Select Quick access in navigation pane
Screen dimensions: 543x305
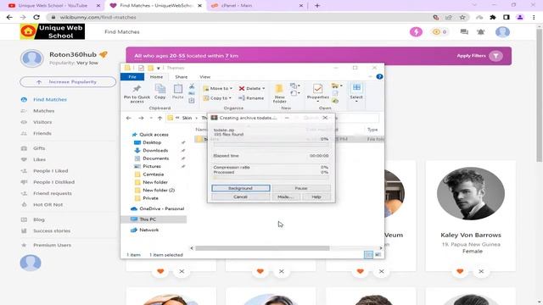(x=154, y=135)
